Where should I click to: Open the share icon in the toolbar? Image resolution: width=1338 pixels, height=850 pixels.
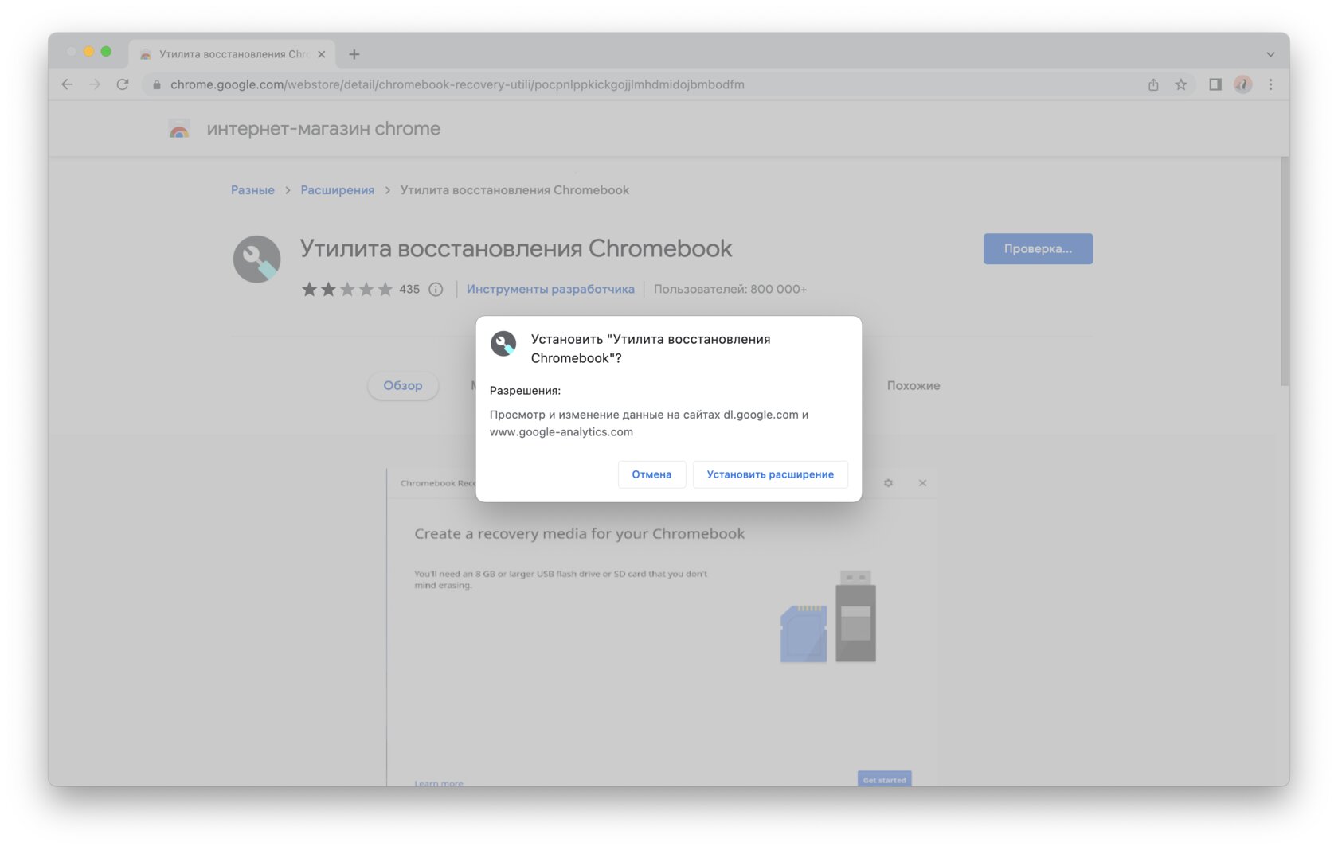tap(1152, 84)
